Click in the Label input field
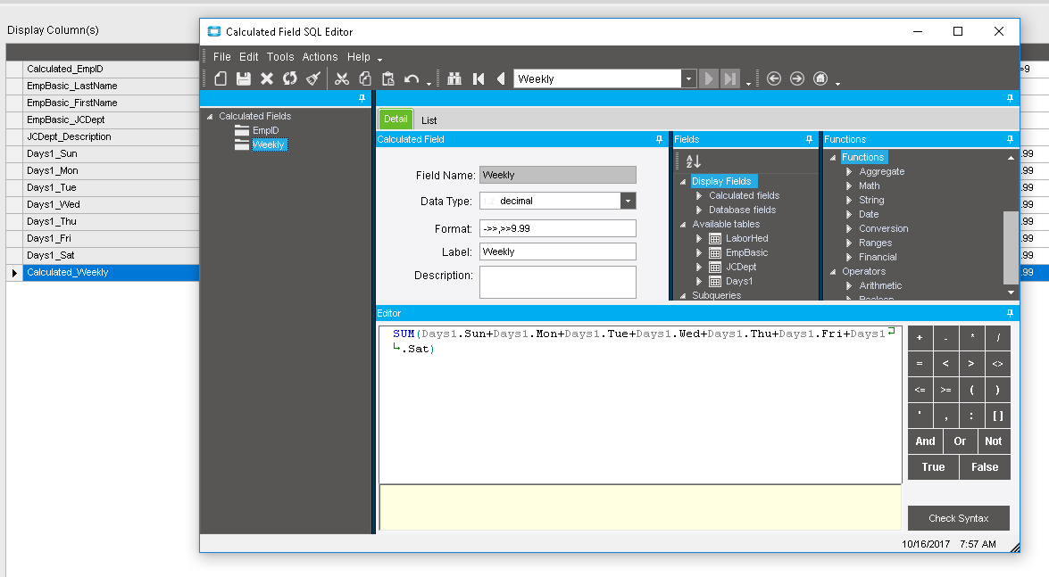The width and height of the screenshot is (1049, 577). point(557,251)
